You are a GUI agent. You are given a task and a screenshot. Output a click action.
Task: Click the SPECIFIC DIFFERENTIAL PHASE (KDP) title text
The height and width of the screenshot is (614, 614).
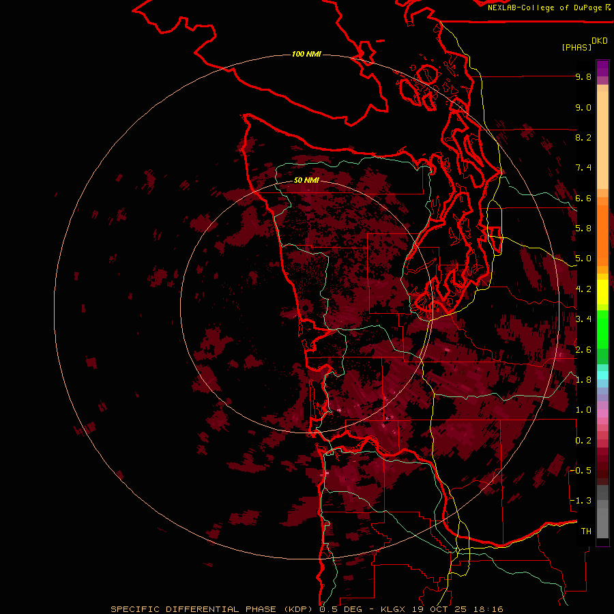click(212, 609)
